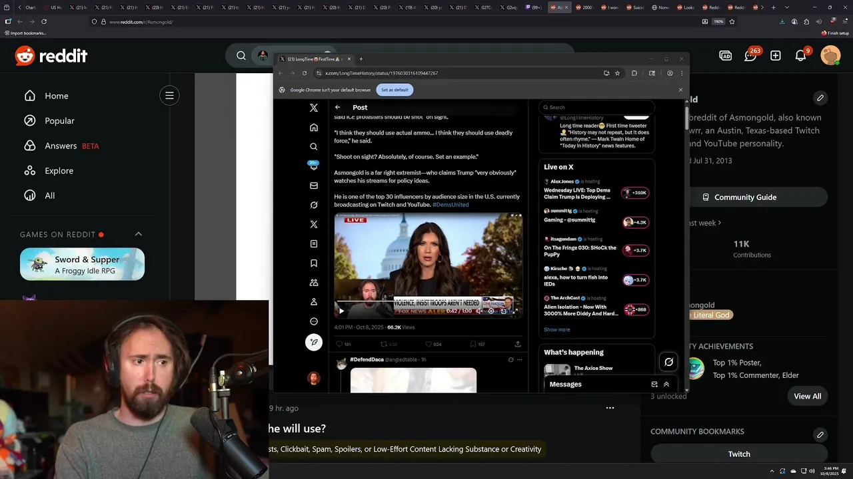Open the Reddit user avatar menu
853x479 pixels.
coord(830,56)
